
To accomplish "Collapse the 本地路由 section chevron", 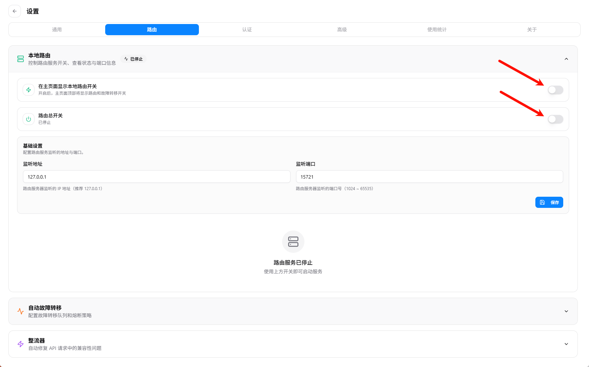I will pos(566,59).
